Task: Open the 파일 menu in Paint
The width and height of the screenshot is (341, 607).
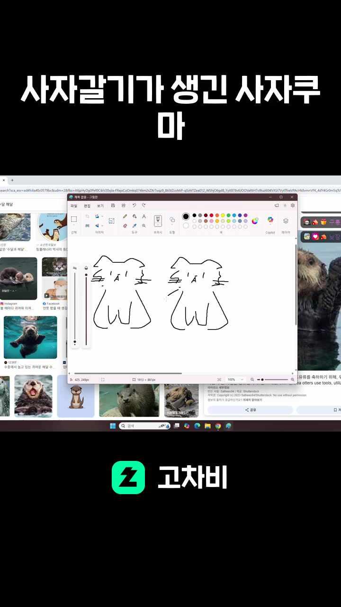Action: coord(74,206)
